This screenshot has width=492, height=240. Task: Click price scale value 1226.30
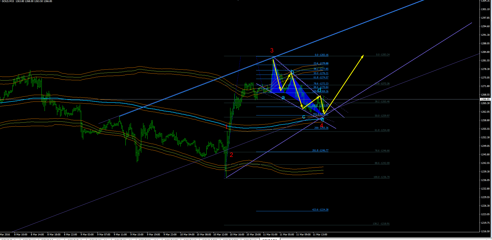pyautogui.click(x=486, y=206)
